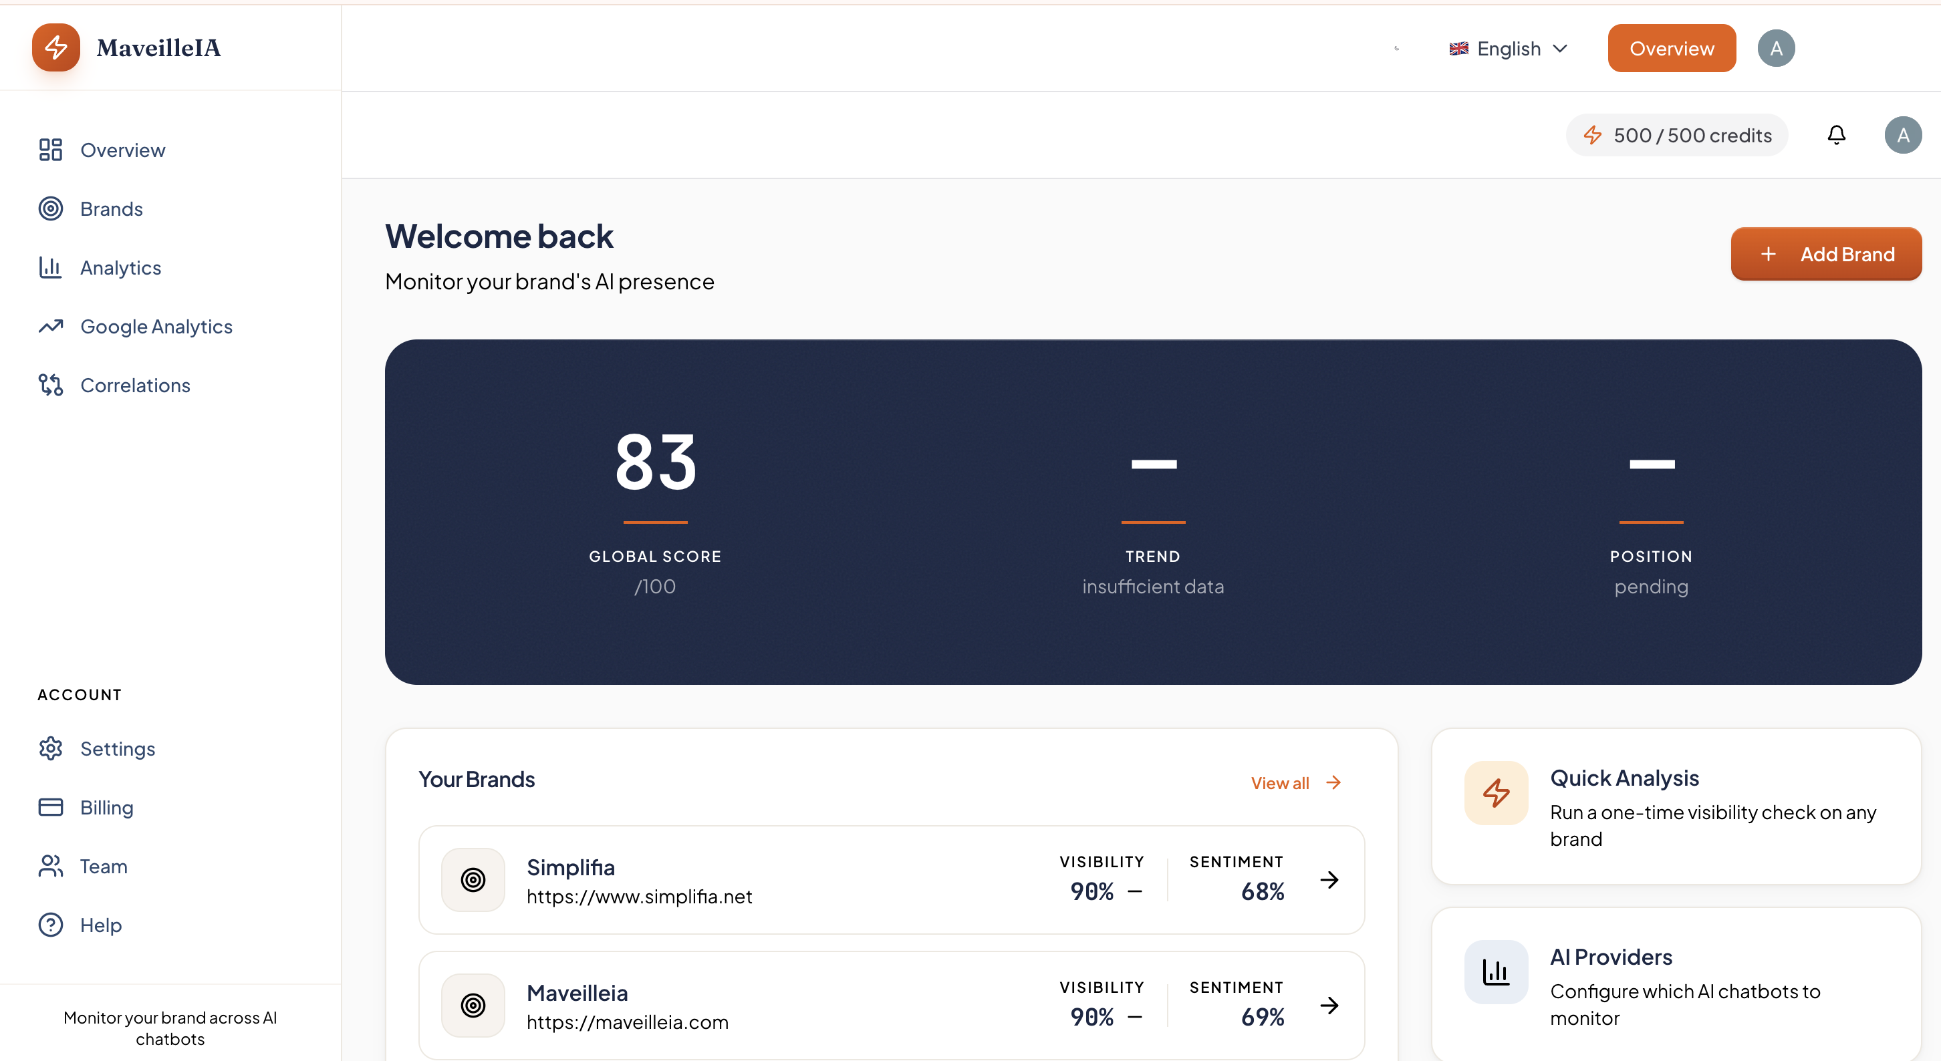Click the Quick Analysis lightning icon
Screen dimensions: 1941x1061
(x=1496, y=793)
